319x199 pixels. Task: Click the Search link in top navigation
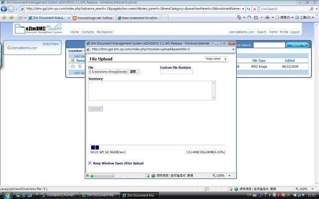pyautogui.click(x=261, y=32)
